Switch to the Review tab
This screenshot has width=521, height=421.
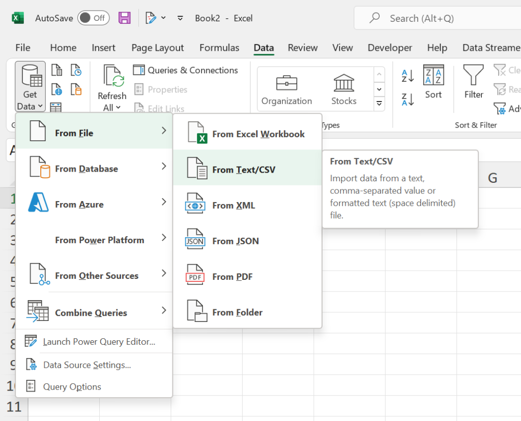302,48
